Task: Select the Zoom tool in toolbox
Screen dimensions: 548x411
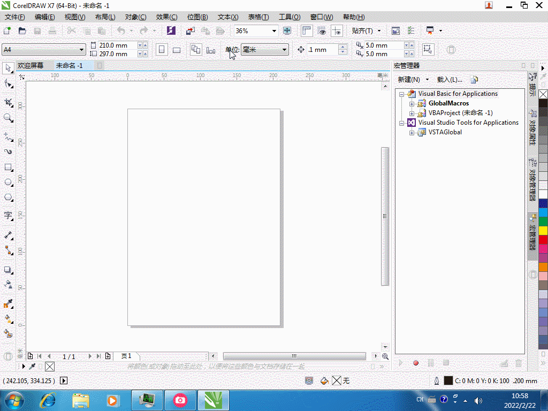Action: coord(8,118)
